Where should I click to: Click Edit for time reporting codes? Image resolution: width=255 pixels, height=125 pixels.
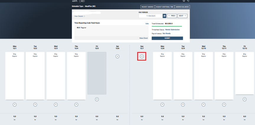(147, 24)
